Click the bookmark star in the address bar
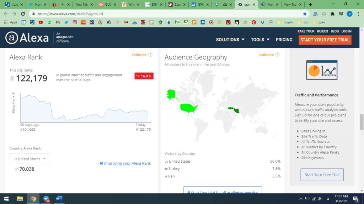The width and height of the screenshot is (364, 204). [x=305, y=14]
